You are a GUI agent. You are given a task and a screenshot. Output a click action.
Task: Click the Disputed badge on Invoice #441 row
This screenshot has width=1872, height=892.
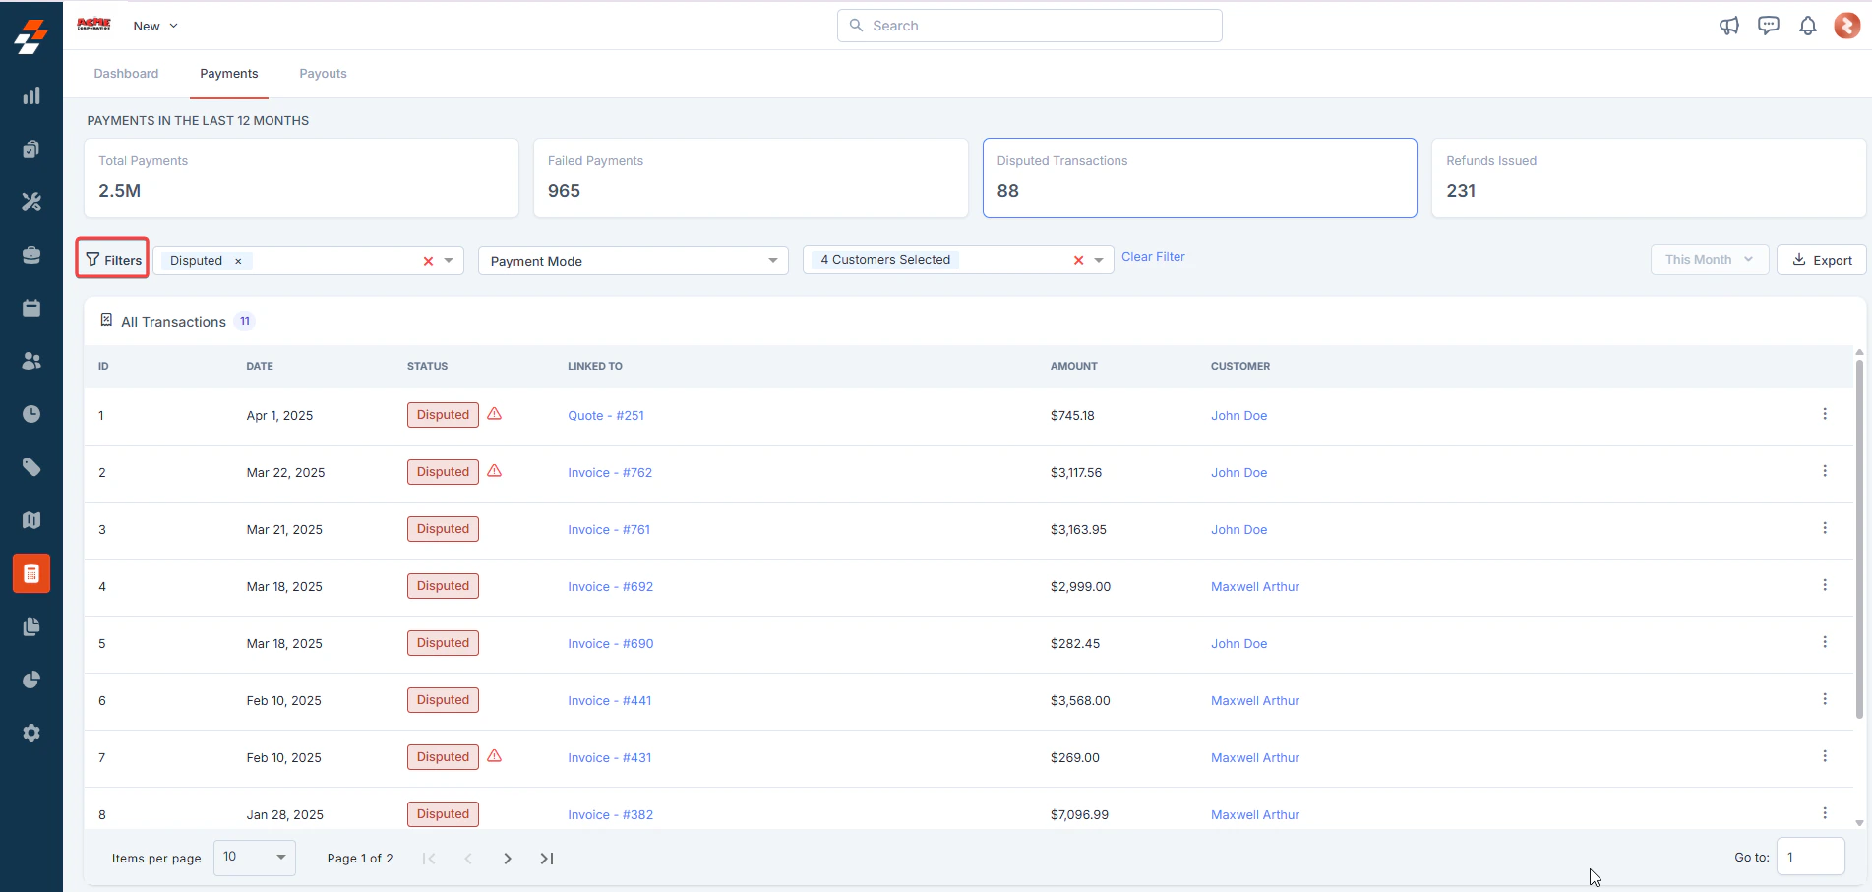tap(443, 700)
